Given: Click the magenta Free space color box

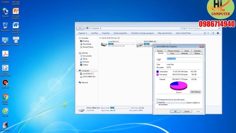Looking at the screenshot, I should tap(157, 75).
